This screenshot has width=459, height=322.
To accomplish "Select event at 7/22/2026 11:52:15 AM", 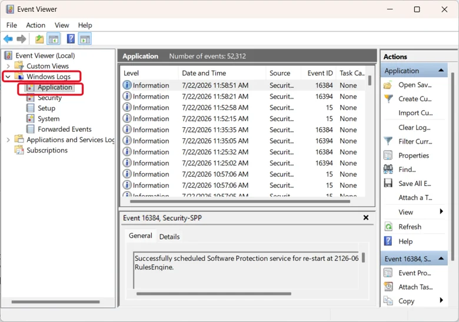I will tap(244, 119).
